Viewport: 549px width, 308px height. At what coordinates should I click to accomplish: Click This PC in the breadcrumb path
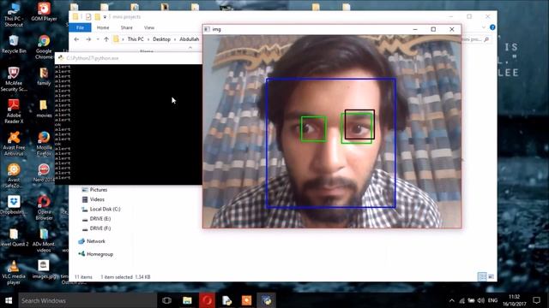[136, 39]
